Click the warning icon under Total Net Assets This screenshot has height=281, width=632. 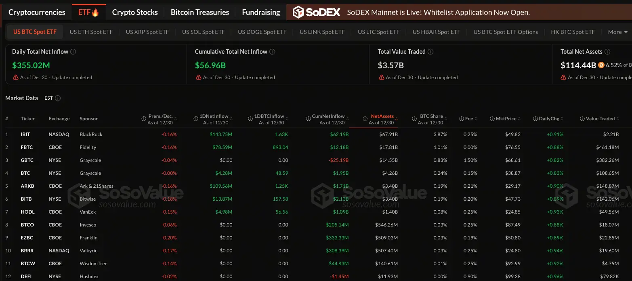564,77
